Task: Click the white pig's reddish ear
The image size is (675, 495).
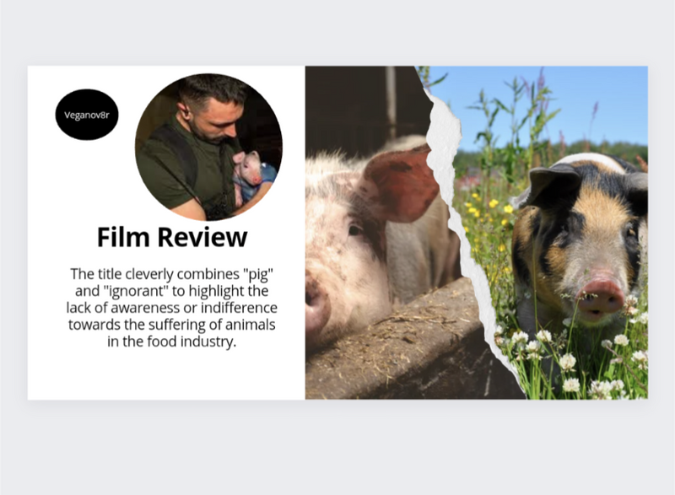Action: [398, 183]
